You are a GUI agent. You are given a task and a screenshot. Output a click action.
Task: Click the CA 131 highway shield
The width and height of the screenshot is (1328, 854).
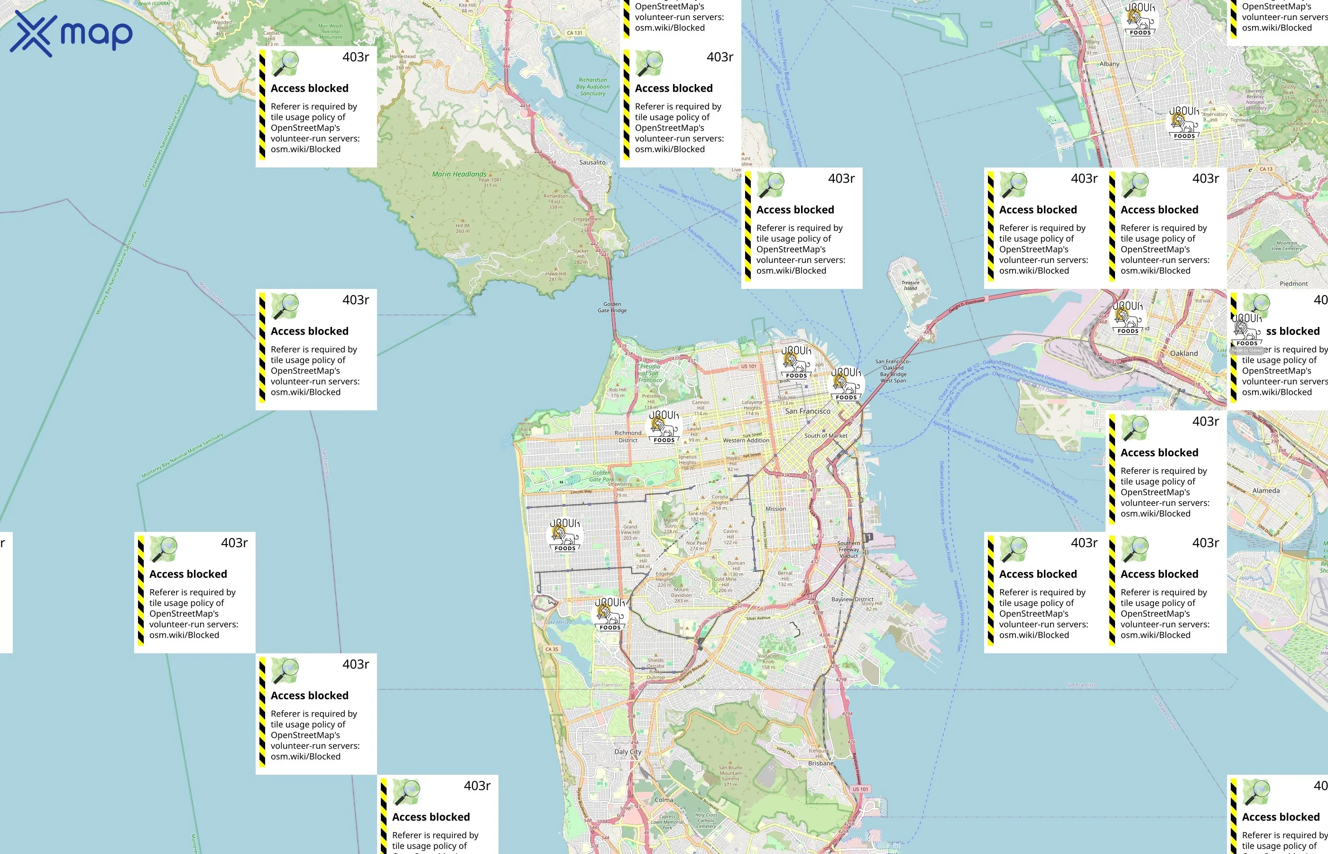tap(574, 33)
